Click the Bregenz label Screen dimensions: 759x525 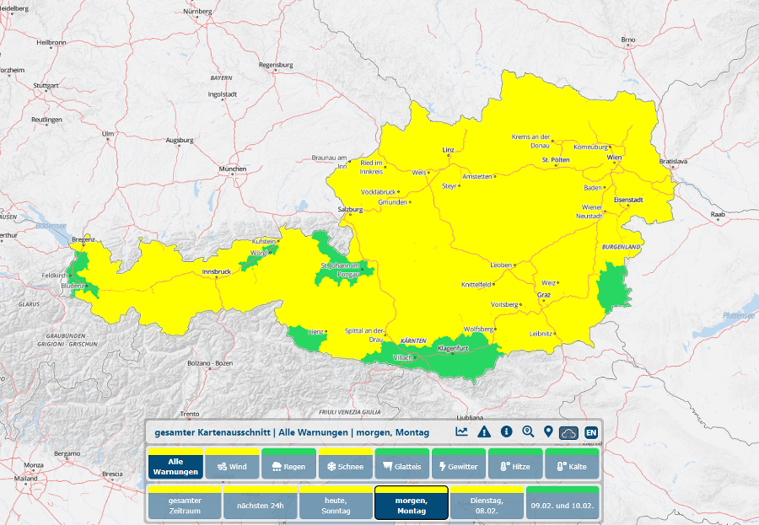(83, 239)
